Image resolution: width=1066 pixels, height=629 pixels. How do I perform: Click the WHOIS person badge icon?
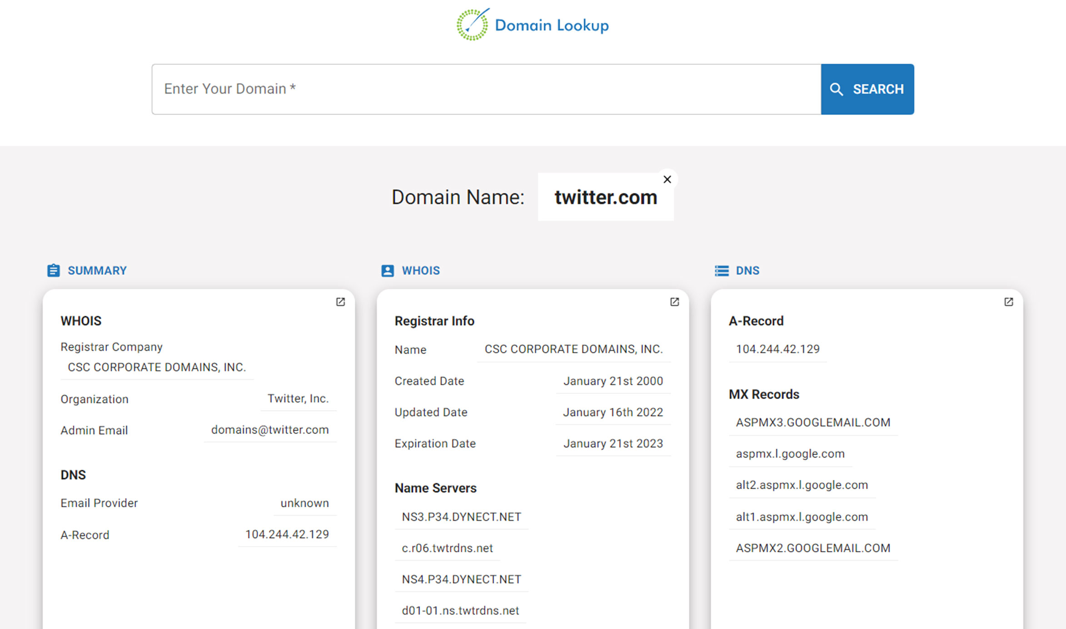coord(388,271)
